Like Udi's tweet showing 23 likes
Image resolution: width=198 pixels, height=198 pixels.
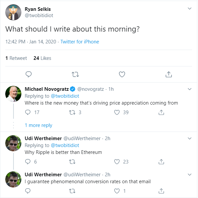tap(117, 162)
